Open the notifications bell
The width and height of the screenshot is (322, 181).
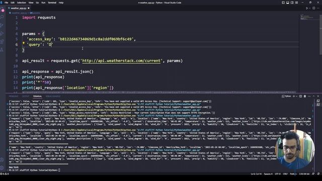[x=318, y=174]
